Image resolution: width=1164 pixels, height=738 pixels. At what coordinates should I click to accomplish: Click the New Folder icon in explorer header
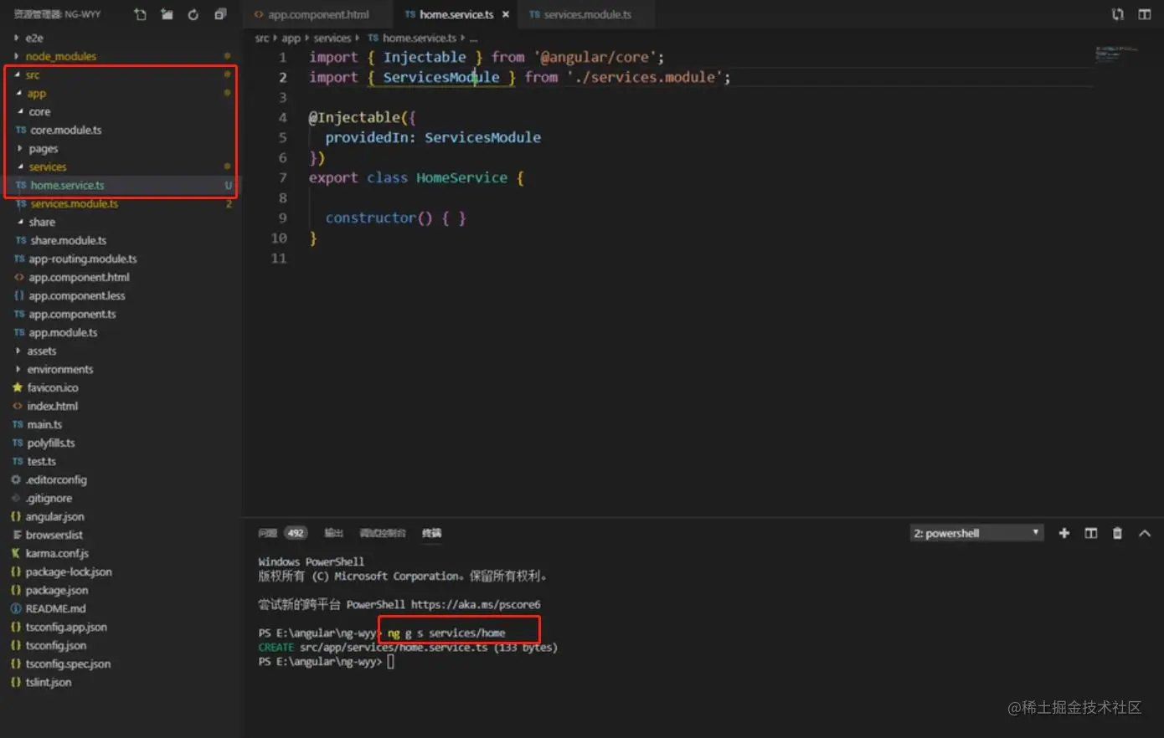pos(167,14)
